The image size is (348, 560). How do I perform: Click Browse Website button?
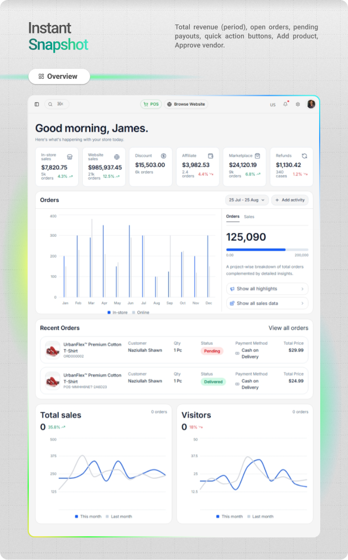pos(186,104)
